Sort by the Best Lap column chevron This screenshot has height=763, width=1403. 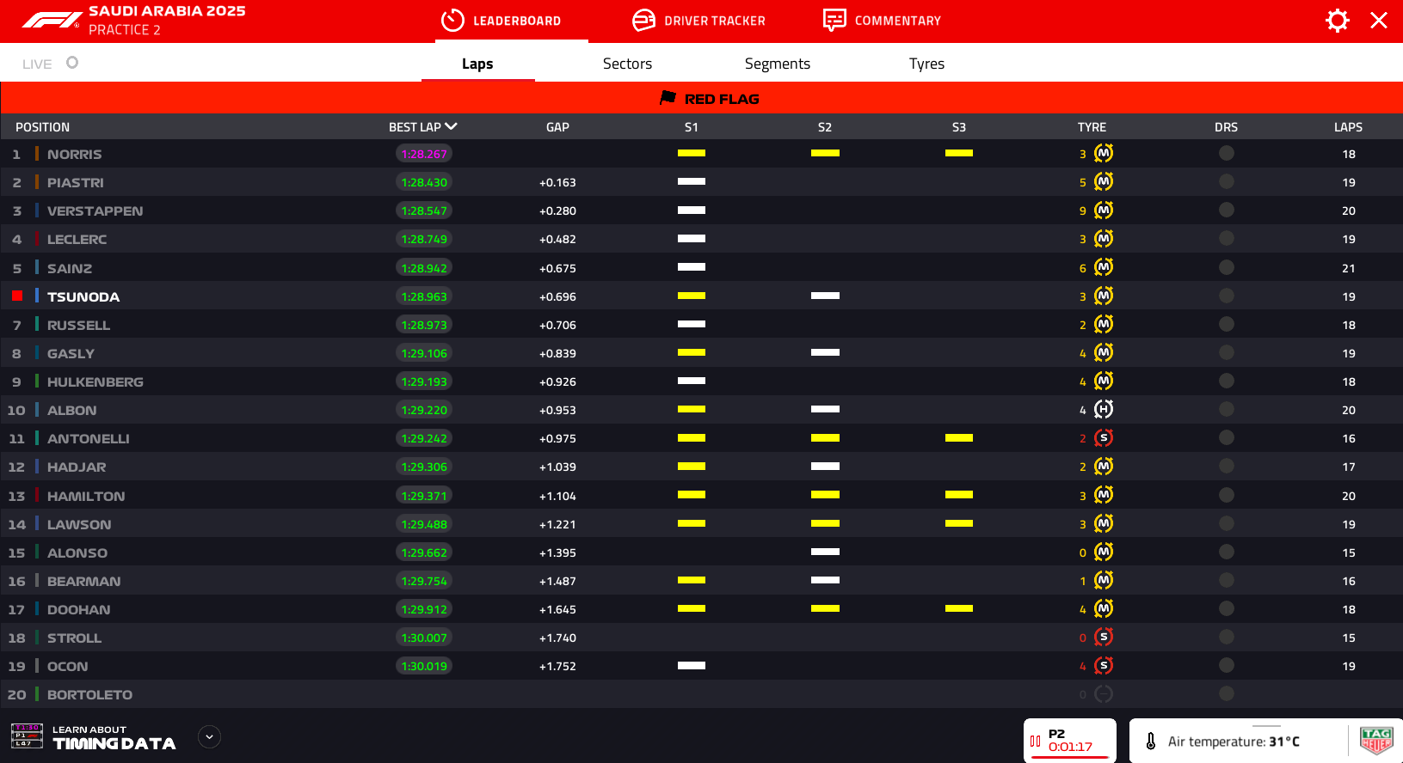(452, 126)
